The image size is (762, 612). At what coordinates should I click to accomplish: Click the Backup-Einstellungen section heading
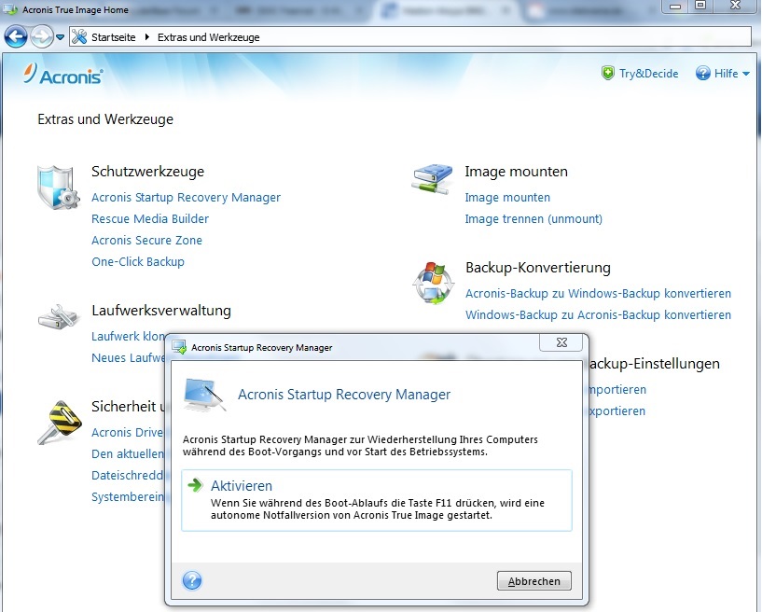tap(654, 364)
